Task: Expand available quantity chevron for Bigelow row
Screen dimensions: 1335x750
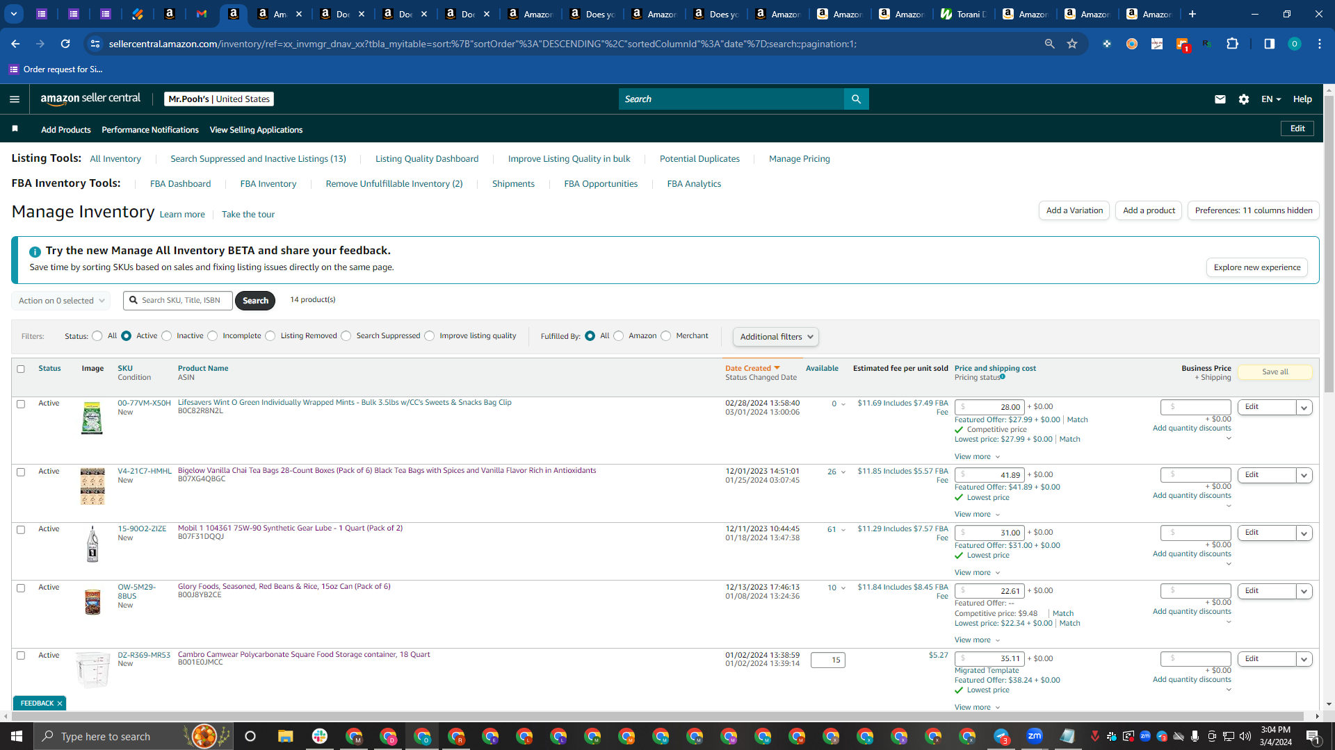Action: click(843, 472)
